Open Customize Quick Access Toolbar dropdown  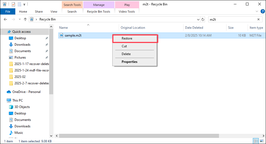point(24,5)
